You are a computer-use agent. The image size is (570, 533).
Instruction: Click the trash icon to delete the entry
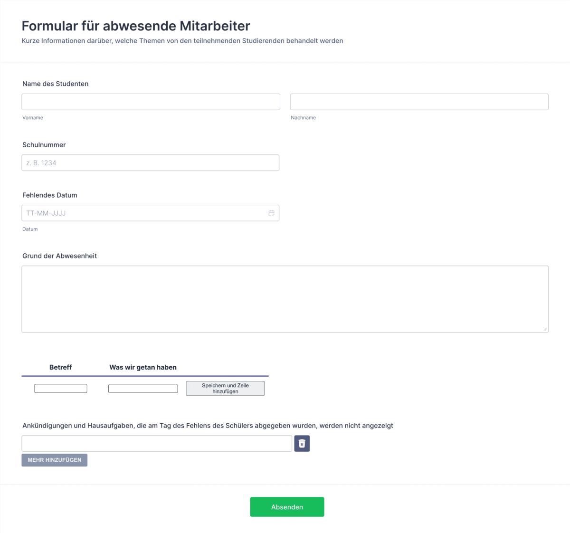coord(302,443)
